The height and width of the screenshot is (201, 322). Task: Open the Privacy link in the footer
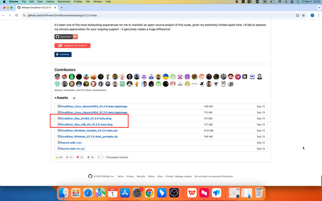130,176
